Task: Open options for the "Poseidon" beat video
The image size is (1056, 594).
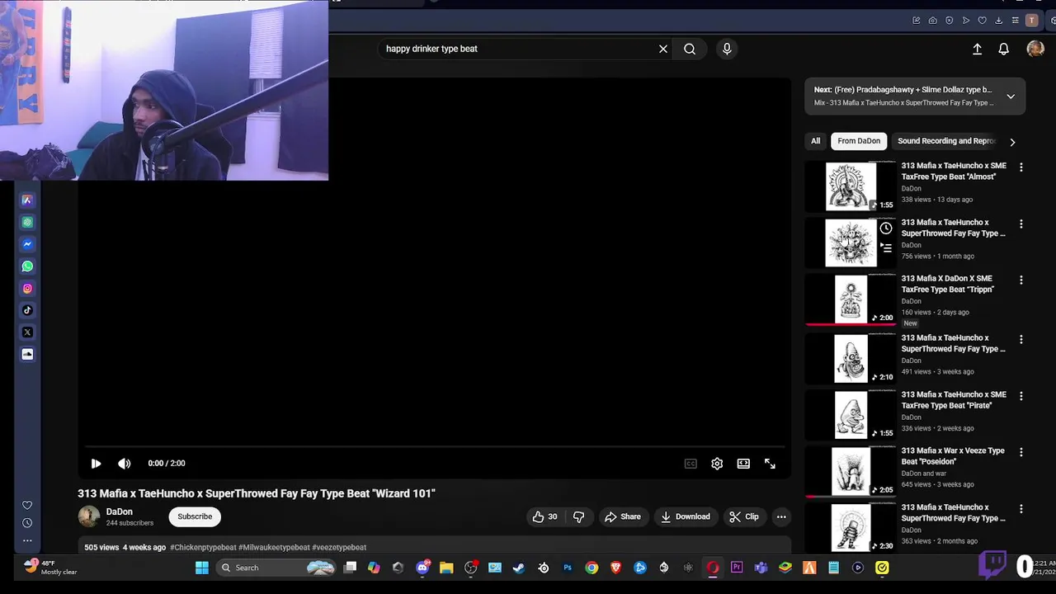Action: [x=1021, y=453]
